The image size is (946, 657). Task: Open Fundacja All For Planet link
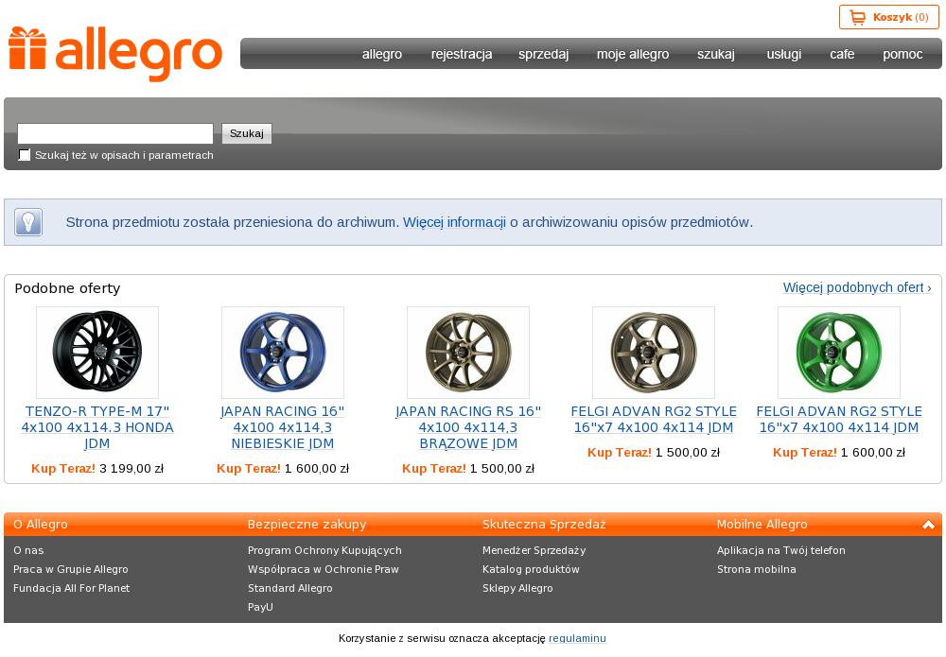[71, 588]
